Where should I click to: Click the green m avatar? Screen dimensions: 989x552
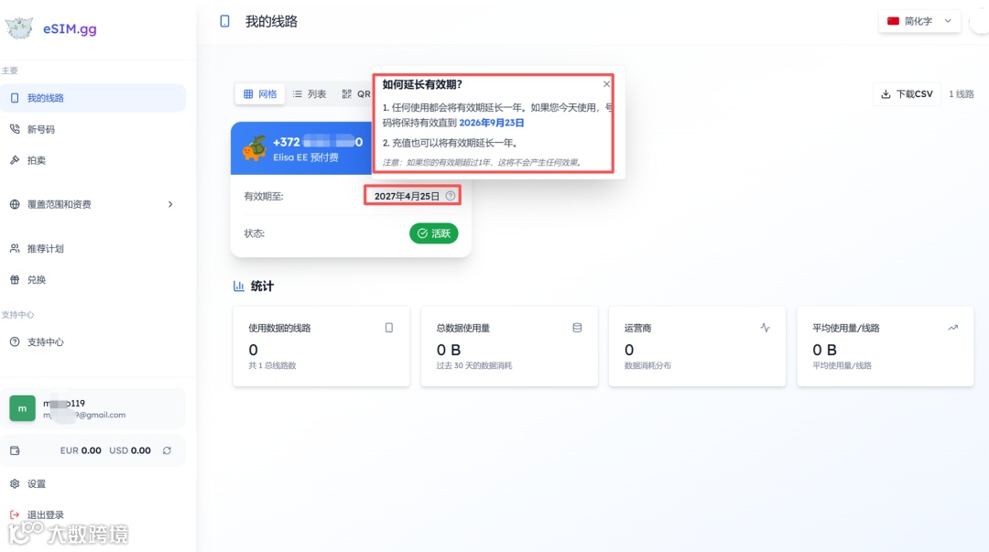click(x=22, y=408)
